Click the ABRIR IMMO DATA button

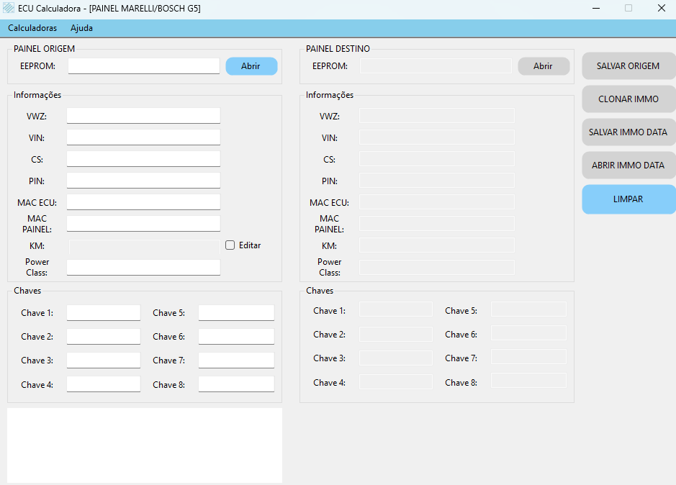point(628,166)
